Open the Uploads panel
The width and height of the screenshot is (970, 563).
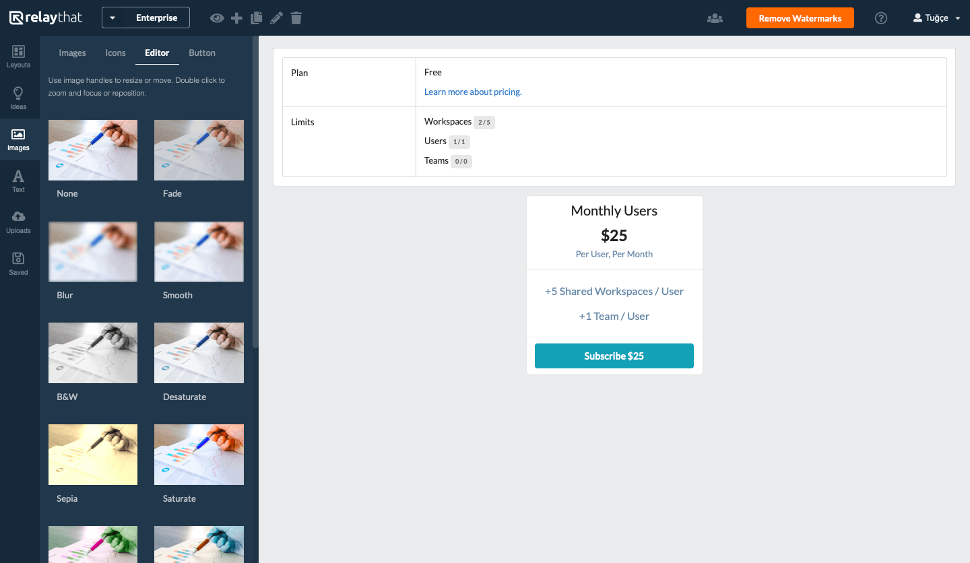click(x=18, y=222)
